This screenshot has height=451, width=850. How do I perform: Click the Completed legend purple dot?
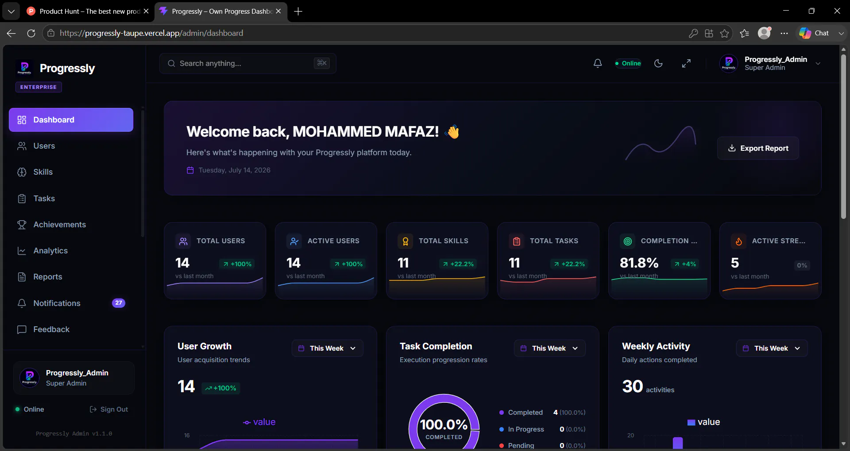[x=502, y=413]
